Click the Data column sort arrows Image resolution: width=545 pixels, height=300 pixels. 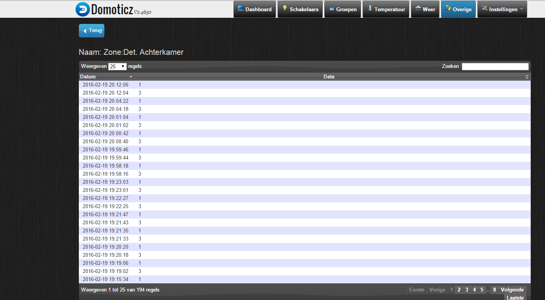(527, 77)
